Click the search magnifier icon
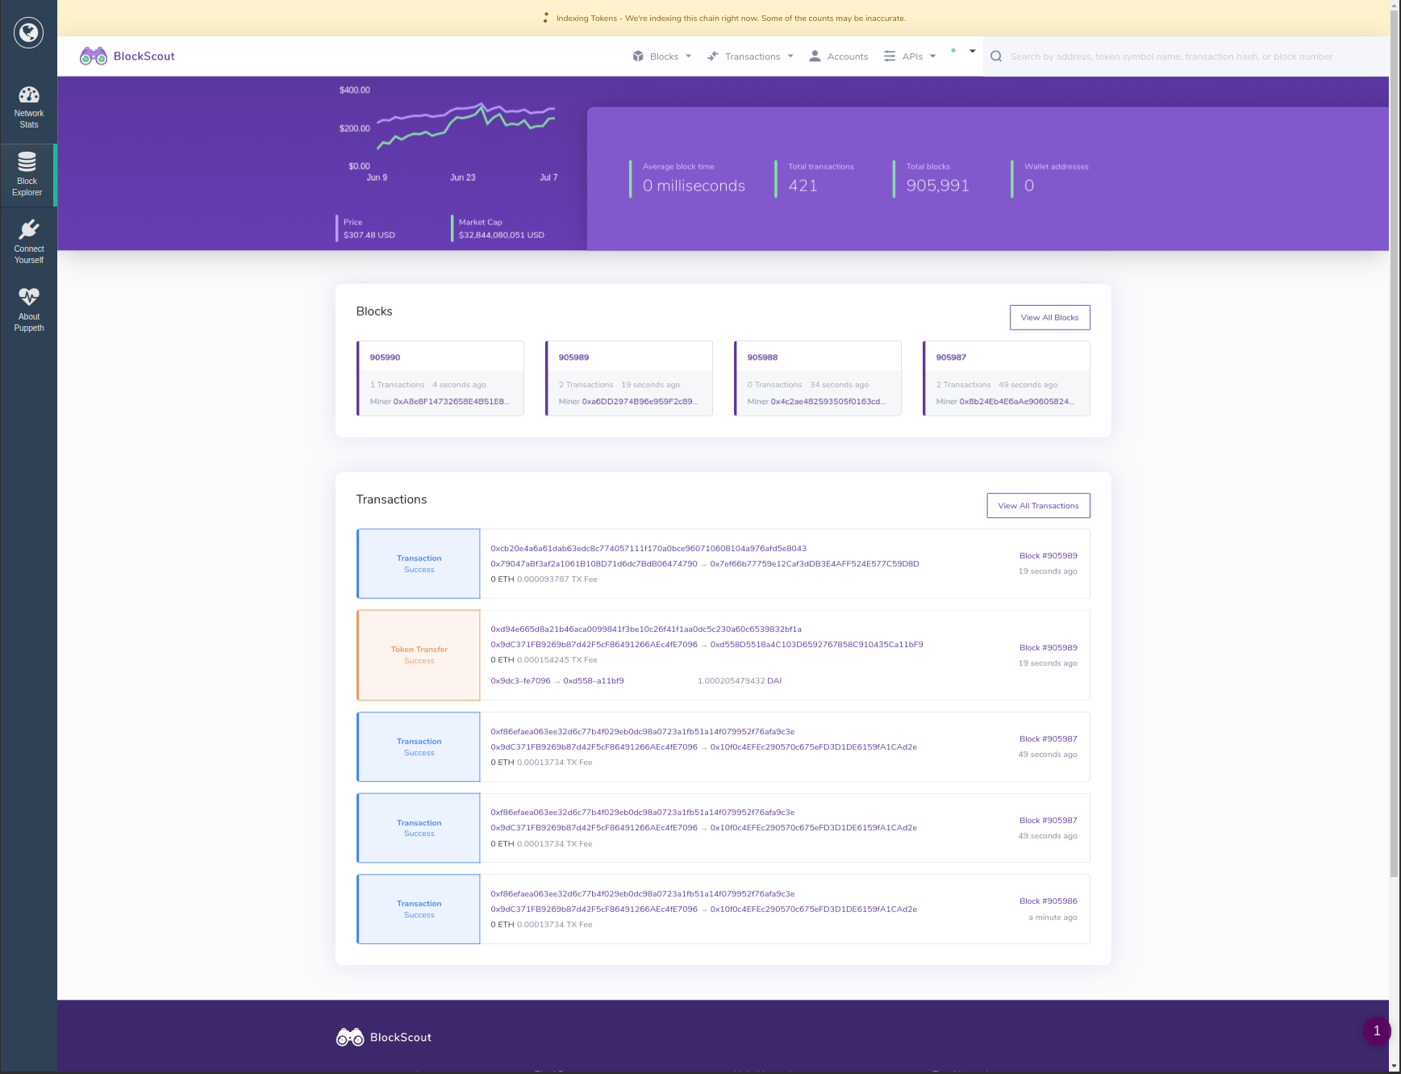 pyautogui.click(x=996, y=56)
